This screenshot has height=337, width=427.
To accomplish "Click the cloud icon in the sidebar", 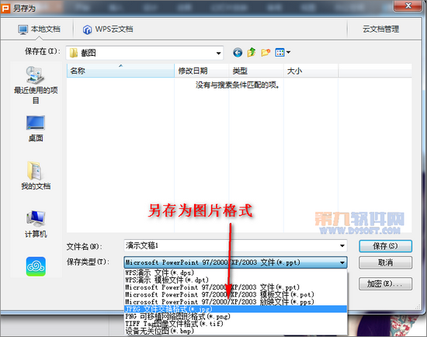I will [36, 266].
